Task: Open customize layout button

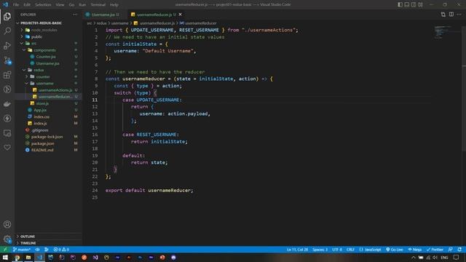Action: pyautogui.click(x=420, y=4)
